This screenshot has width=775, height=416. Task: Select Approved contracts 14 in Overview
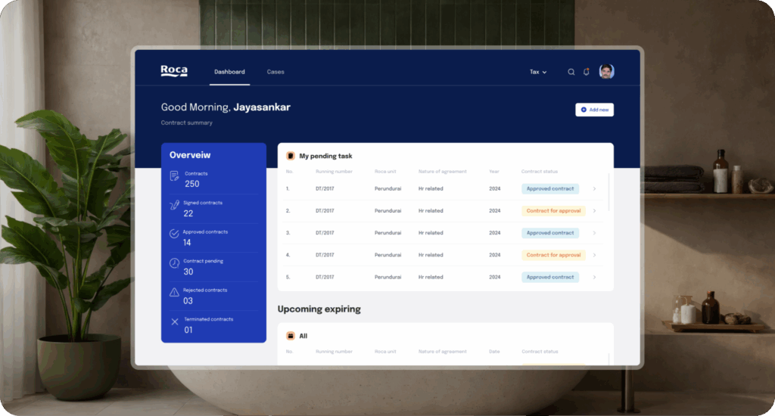tap(213, 237)
